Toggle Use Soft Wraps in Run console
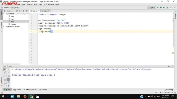 9,76
